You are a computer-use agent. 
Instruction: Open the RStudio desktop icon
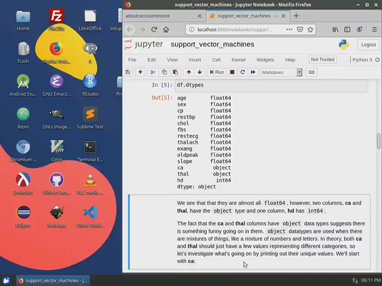tap(90, 85)
